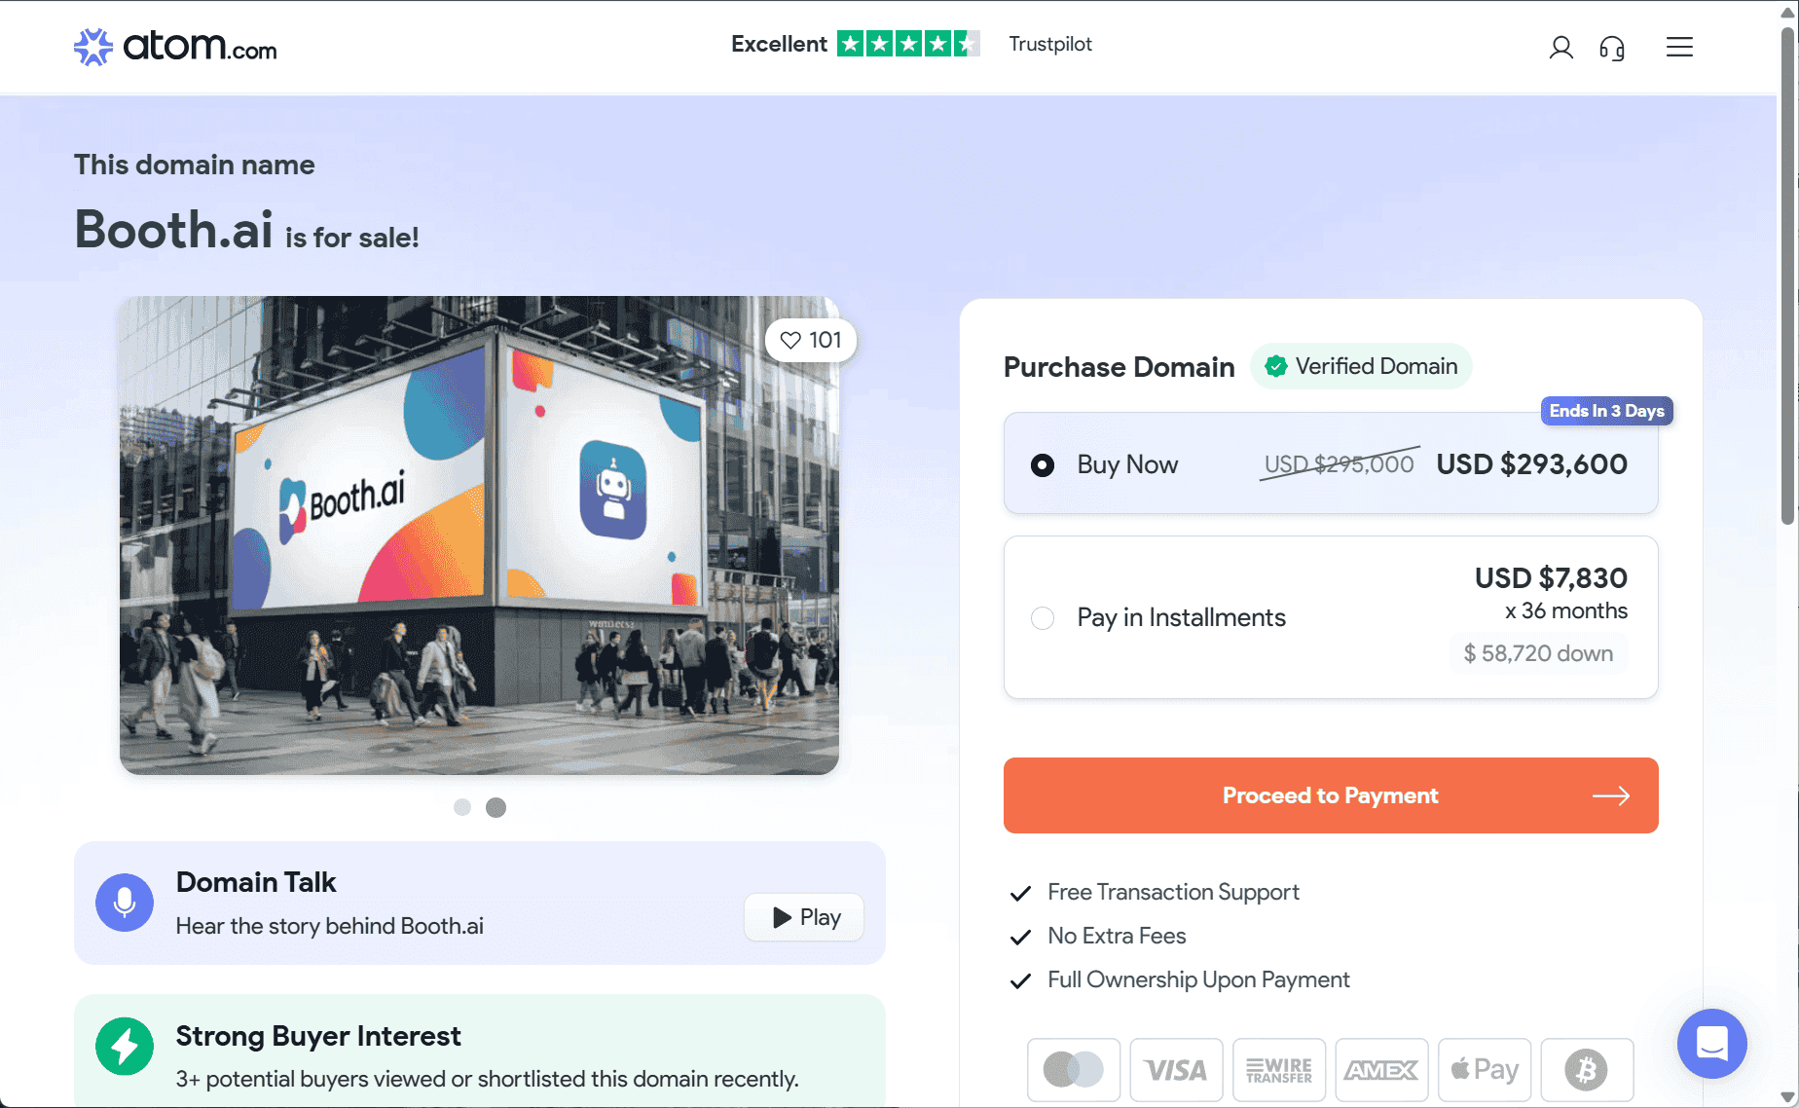Click the atom.com logo
This screenshot has width=1799, height=1108.
[176, 47]
